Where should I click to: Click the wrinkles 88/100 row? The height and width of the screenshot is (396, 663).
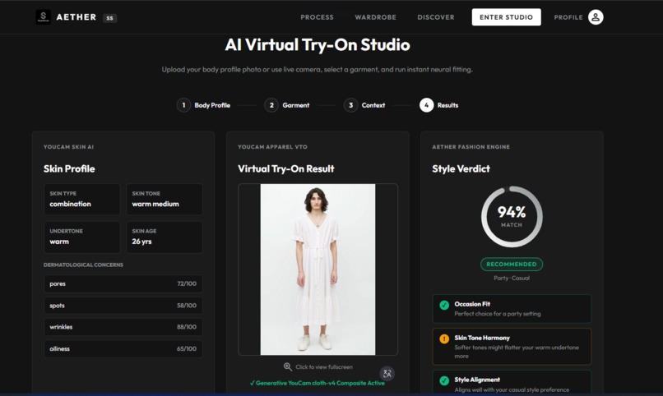pyautogui.click(x=123, y=327)
